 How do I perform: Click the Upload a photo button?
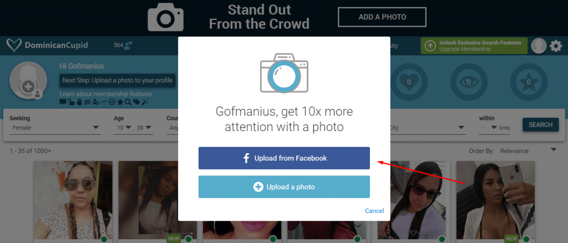[x=284, y=187]
